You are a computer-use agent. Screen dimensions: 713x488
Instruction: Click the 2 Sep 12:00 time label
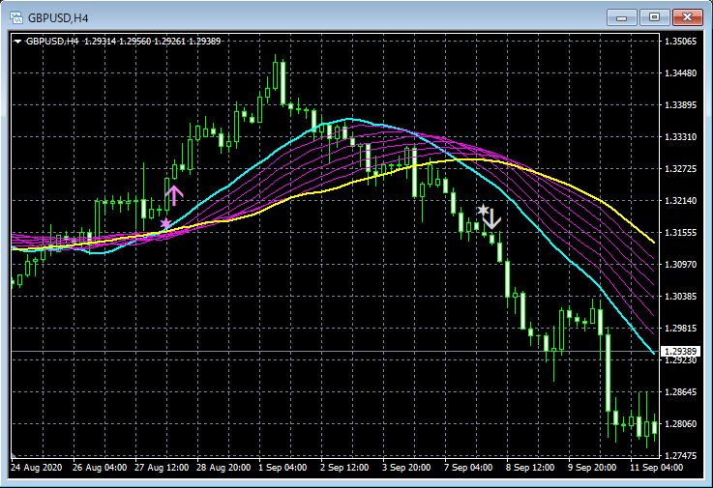(344, 468)
